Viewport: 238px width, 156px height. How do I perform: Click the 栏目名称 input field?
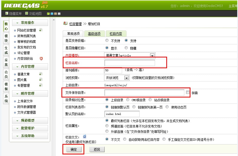(130, 63)
